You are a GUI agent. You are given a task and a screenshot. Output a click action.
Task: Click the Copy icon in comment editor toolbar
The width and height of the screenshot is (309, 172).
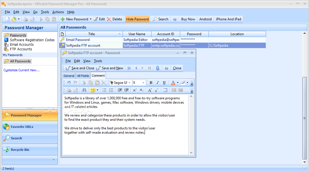[91, 83]
